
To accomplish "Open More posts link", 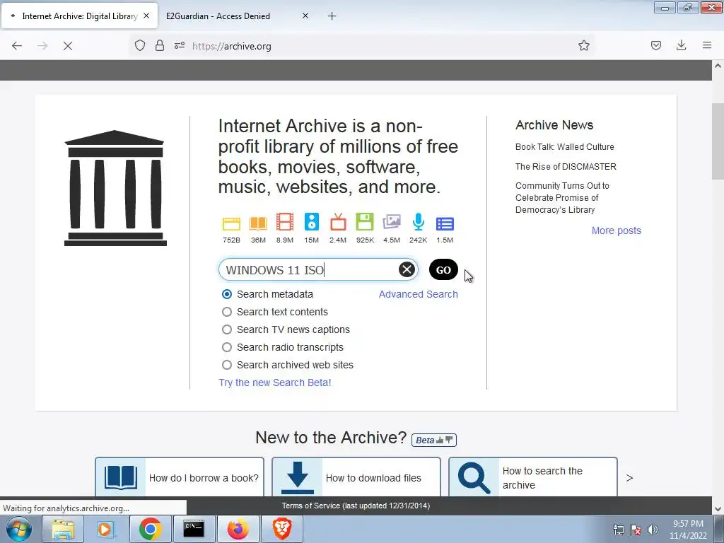I will point(617,230).
